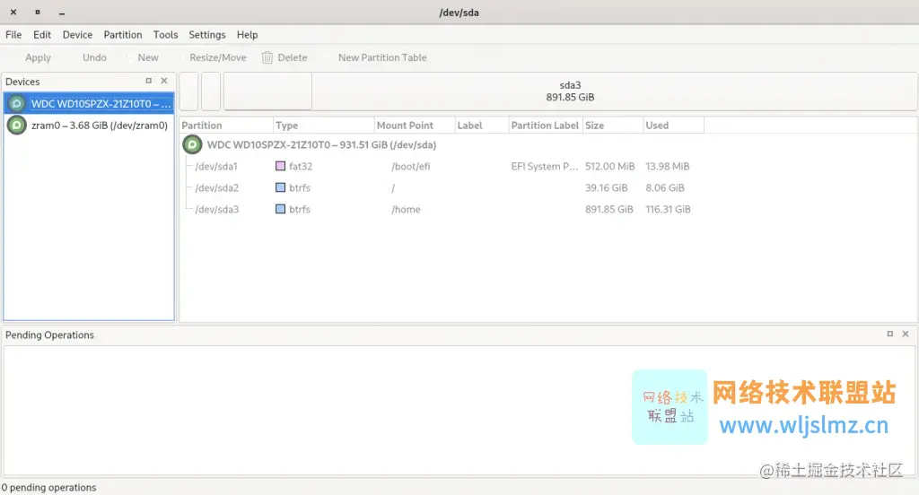Open the Help menu
The width and height of the screenshot is (919, 495).
[x=248, y=35]
